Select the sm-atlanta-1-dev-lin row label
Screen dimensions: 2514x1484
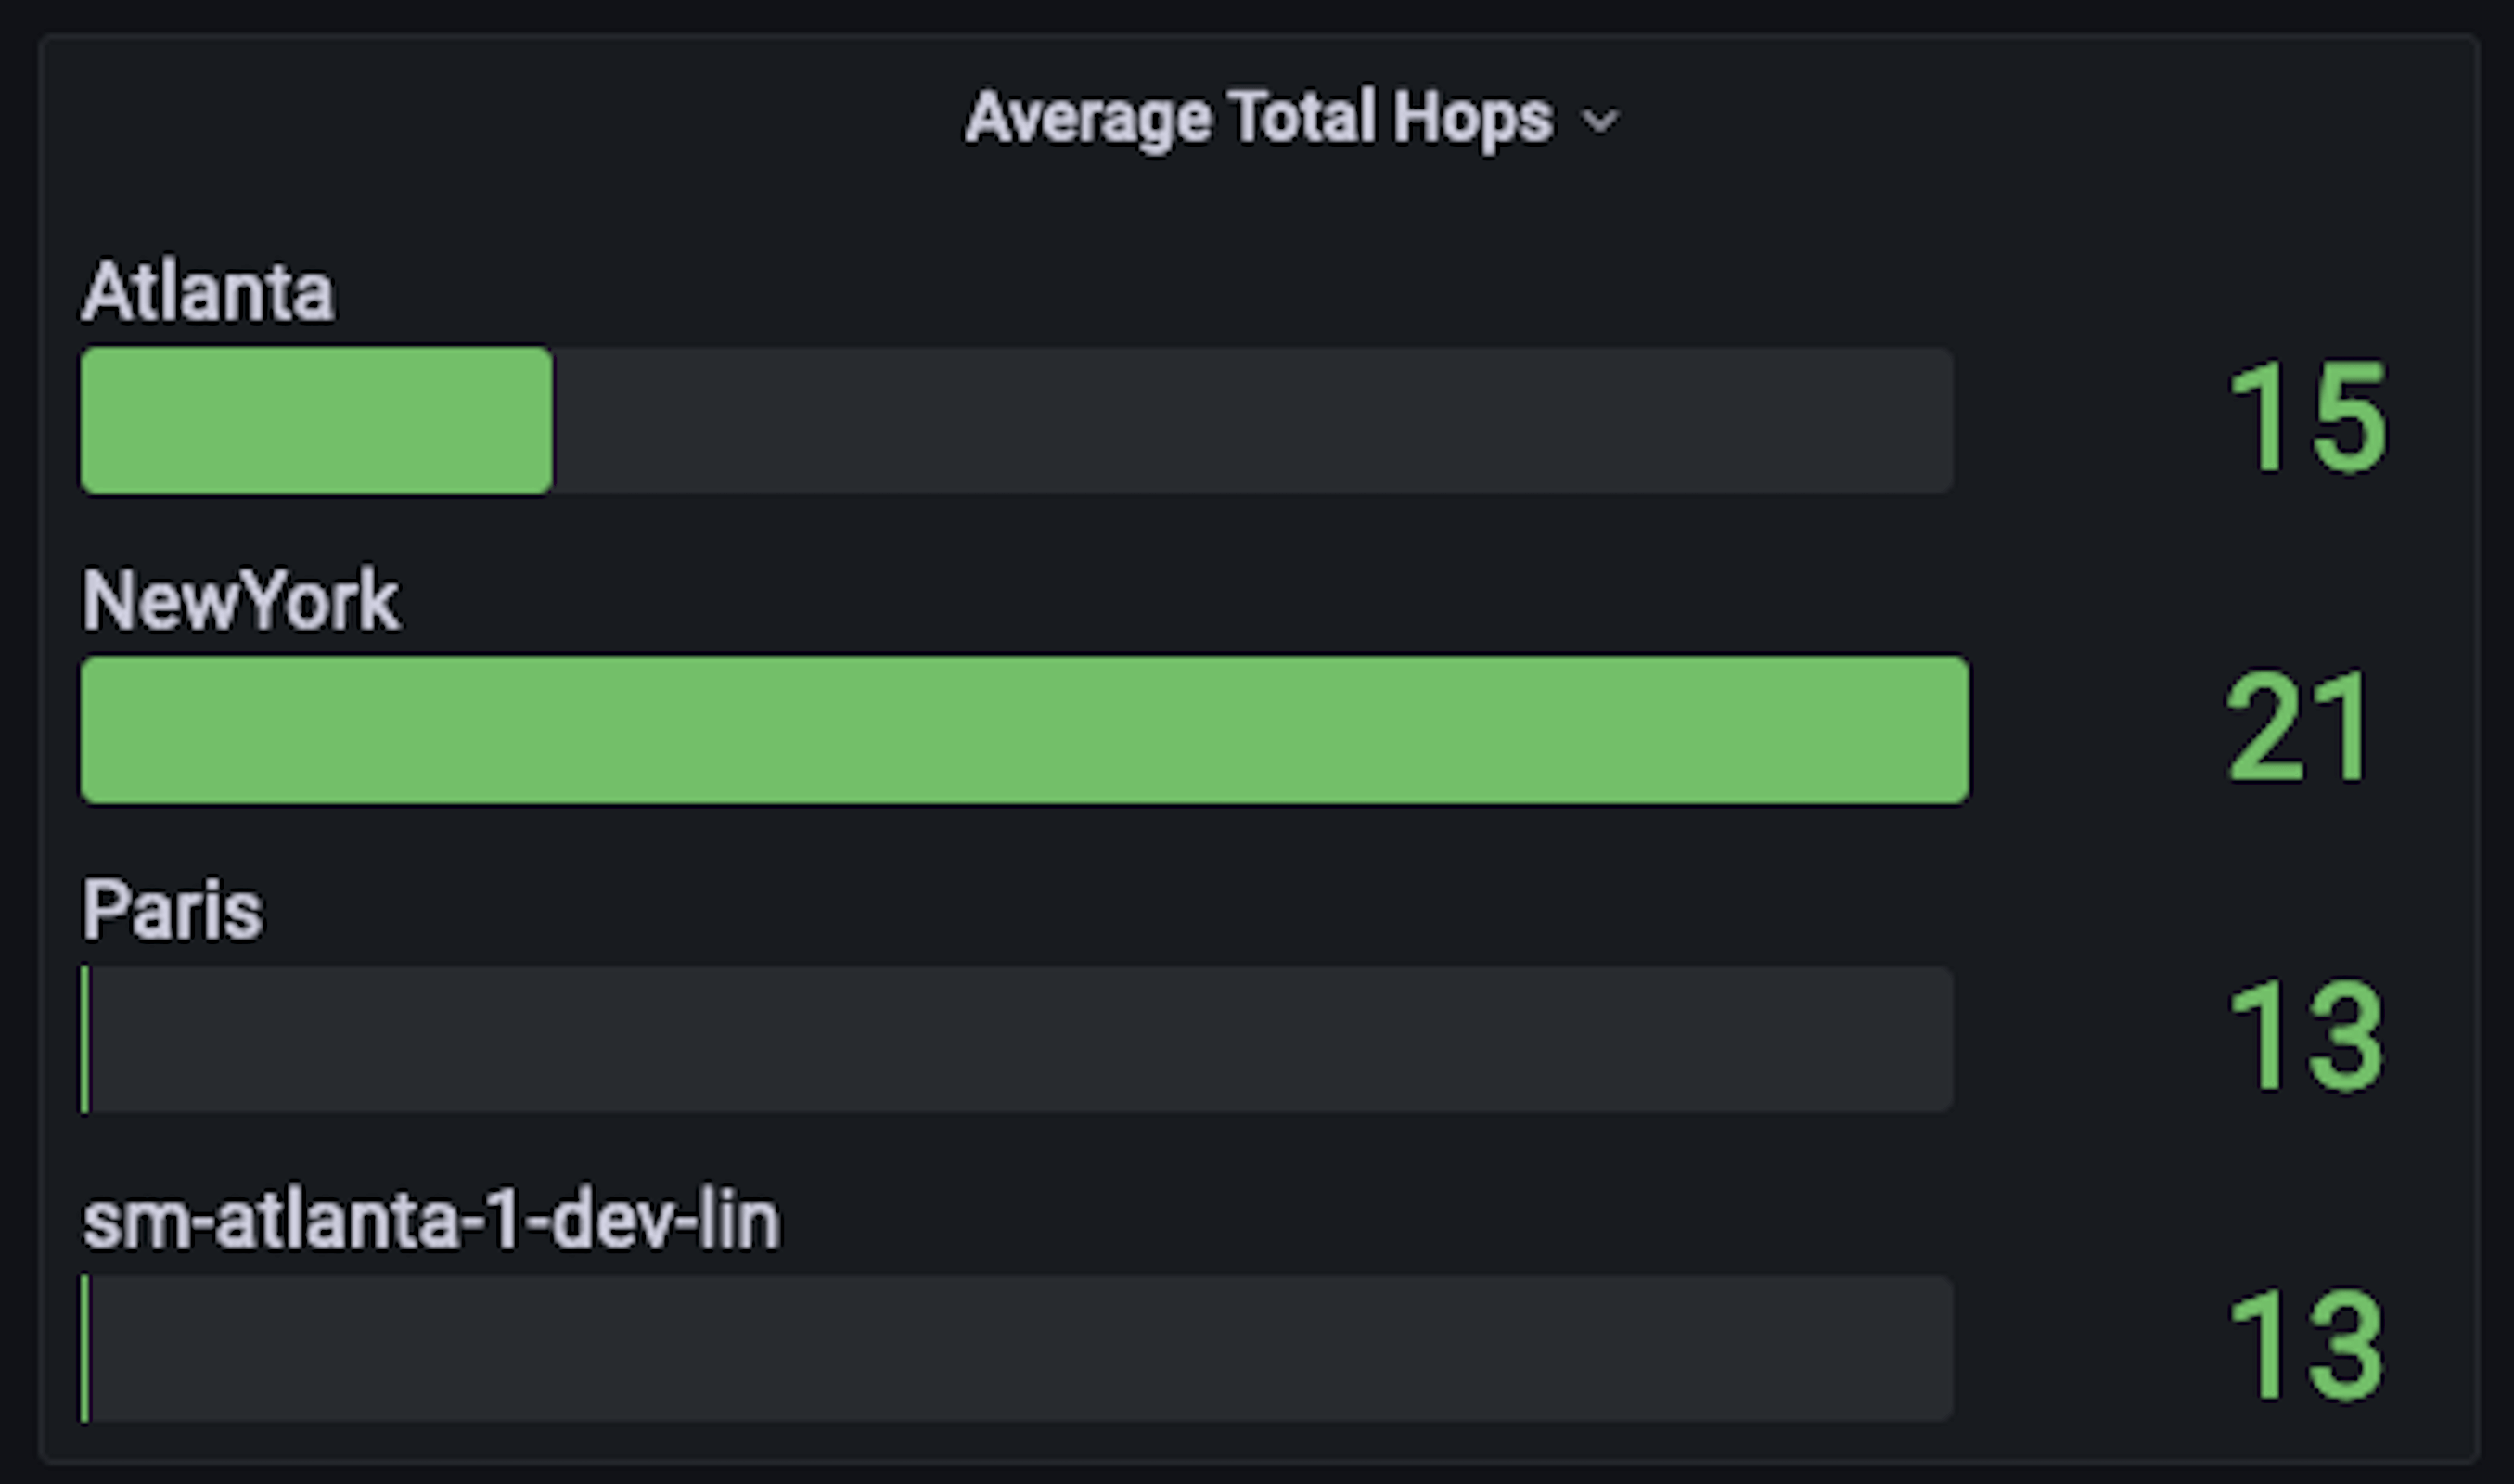click(430, 1221)
